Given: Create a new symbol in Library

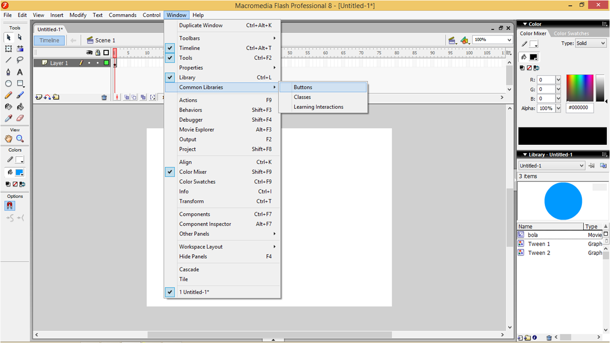Looking at the screenshot, I should tap(520, 338).
